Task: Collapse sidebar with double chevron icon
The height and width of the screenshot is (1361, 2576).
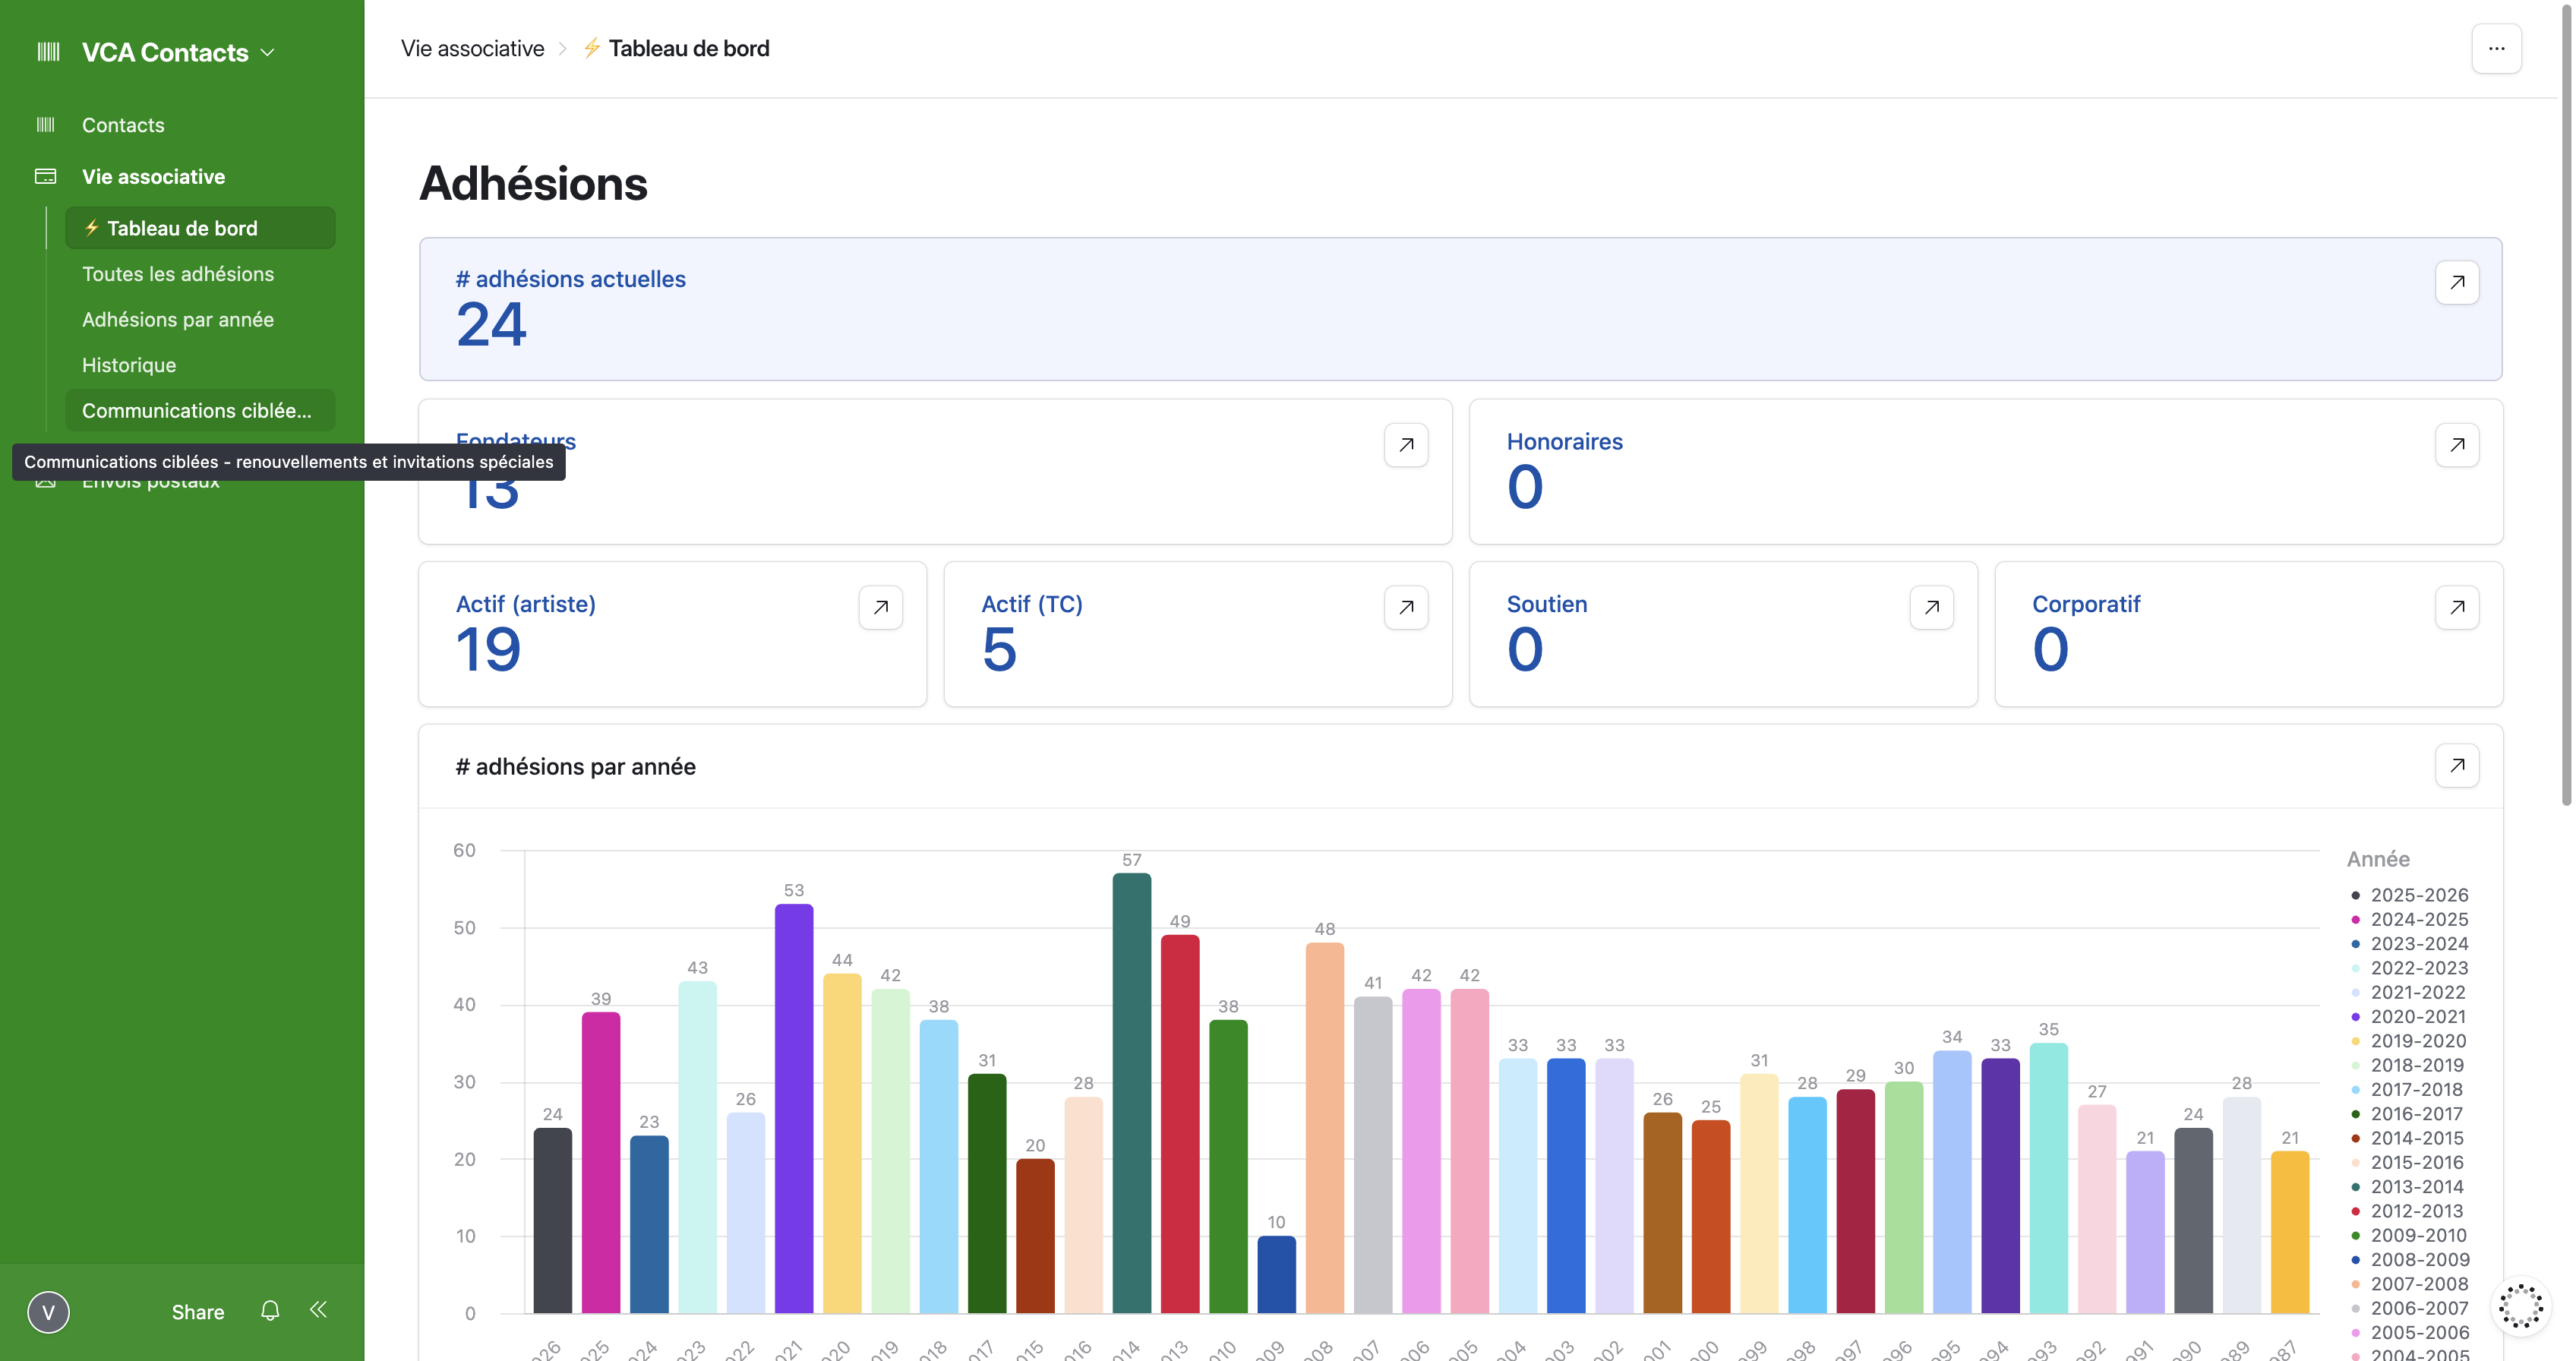Action: [x=318, y=1309]
